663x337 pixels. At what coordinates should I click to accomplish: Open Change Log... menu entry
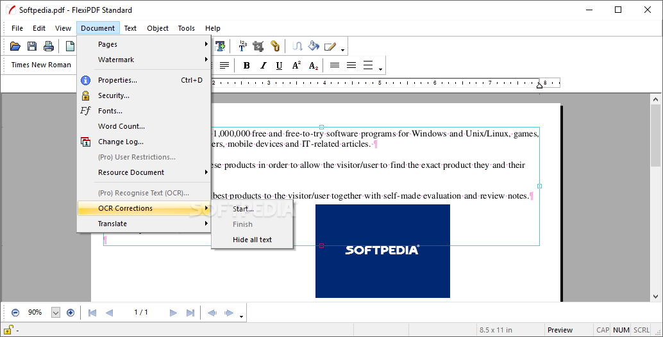(144, 142)
